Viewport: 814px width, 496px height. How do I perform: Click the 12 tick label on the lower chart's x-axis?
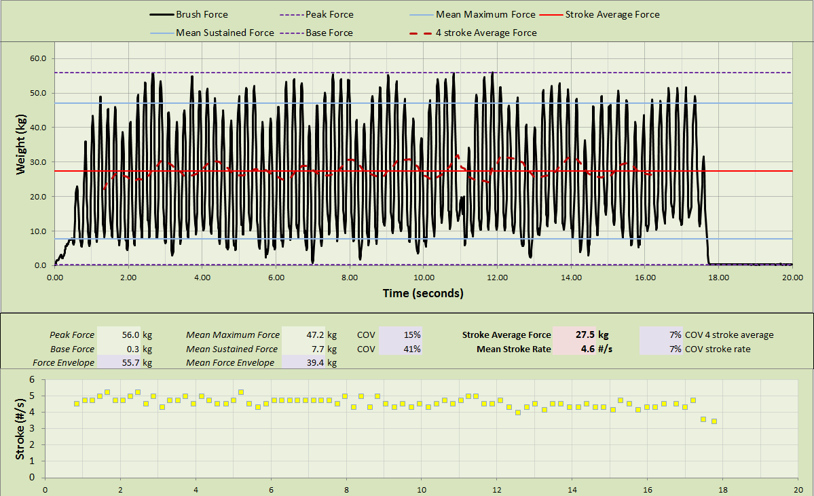tap(497, 490)
